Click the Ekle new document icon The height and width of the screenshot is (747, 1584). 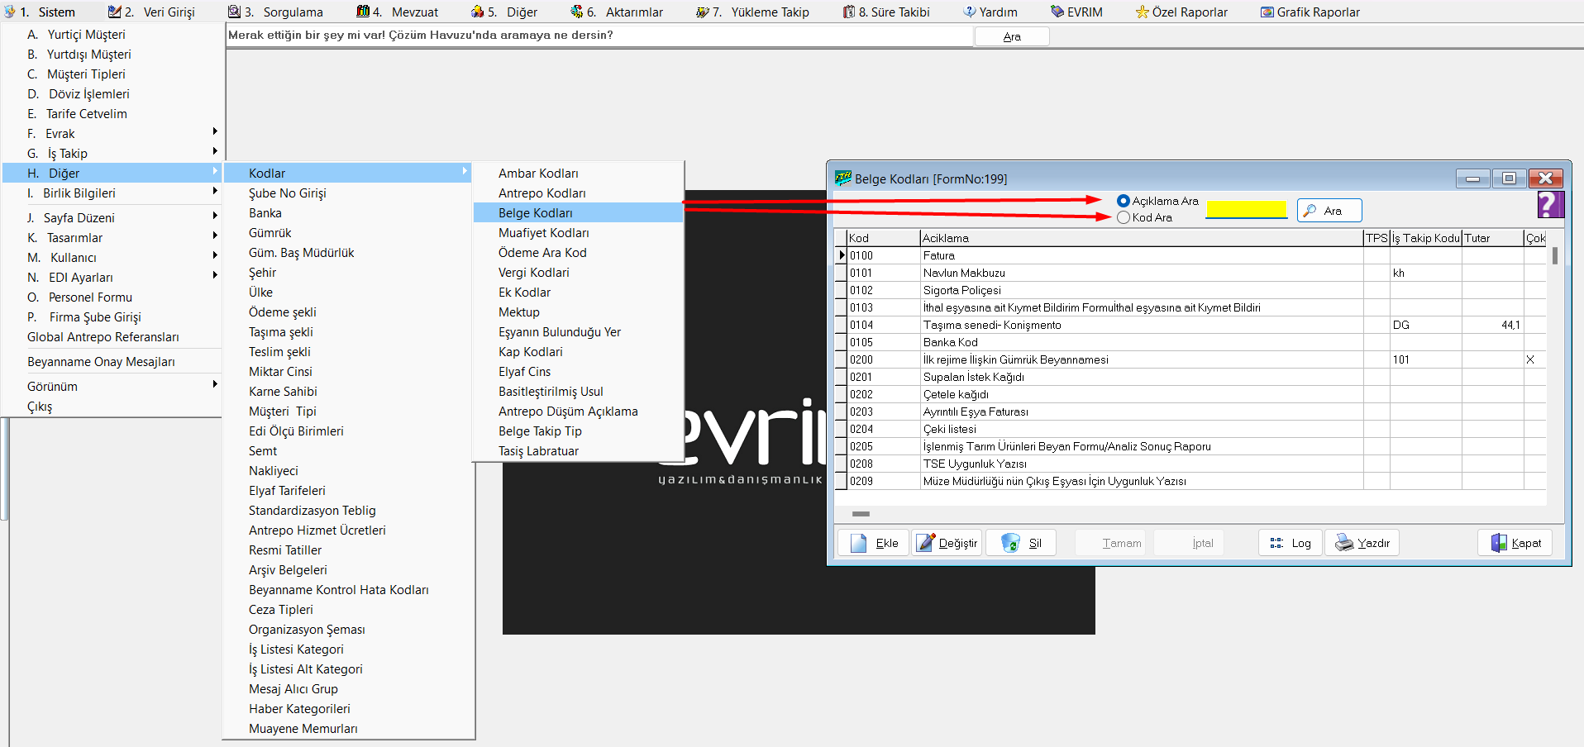pos(858,543)
